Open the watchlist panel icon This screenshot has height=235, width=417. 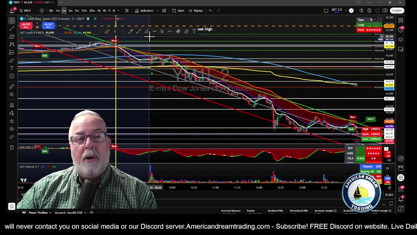tap(401, 21)
